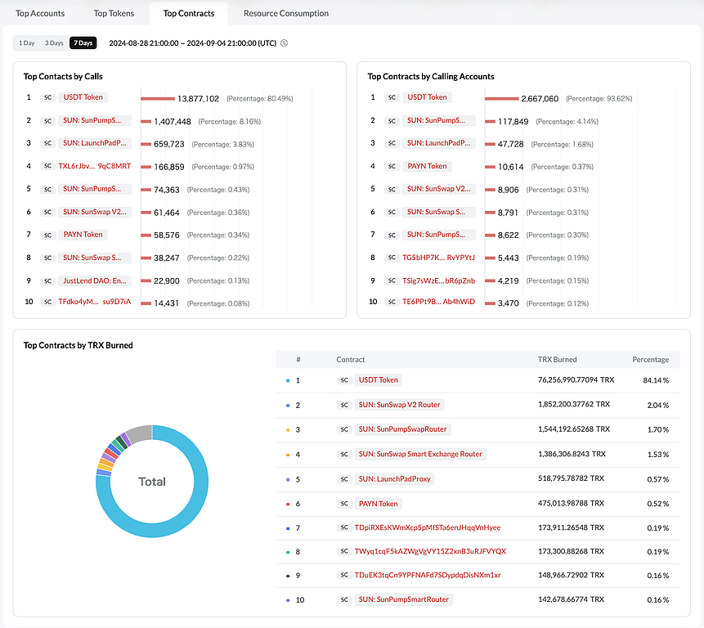Click the SC badge beside TE6PPt9B contract
Viewport: 704px width, 628px height.
point(392,302)
